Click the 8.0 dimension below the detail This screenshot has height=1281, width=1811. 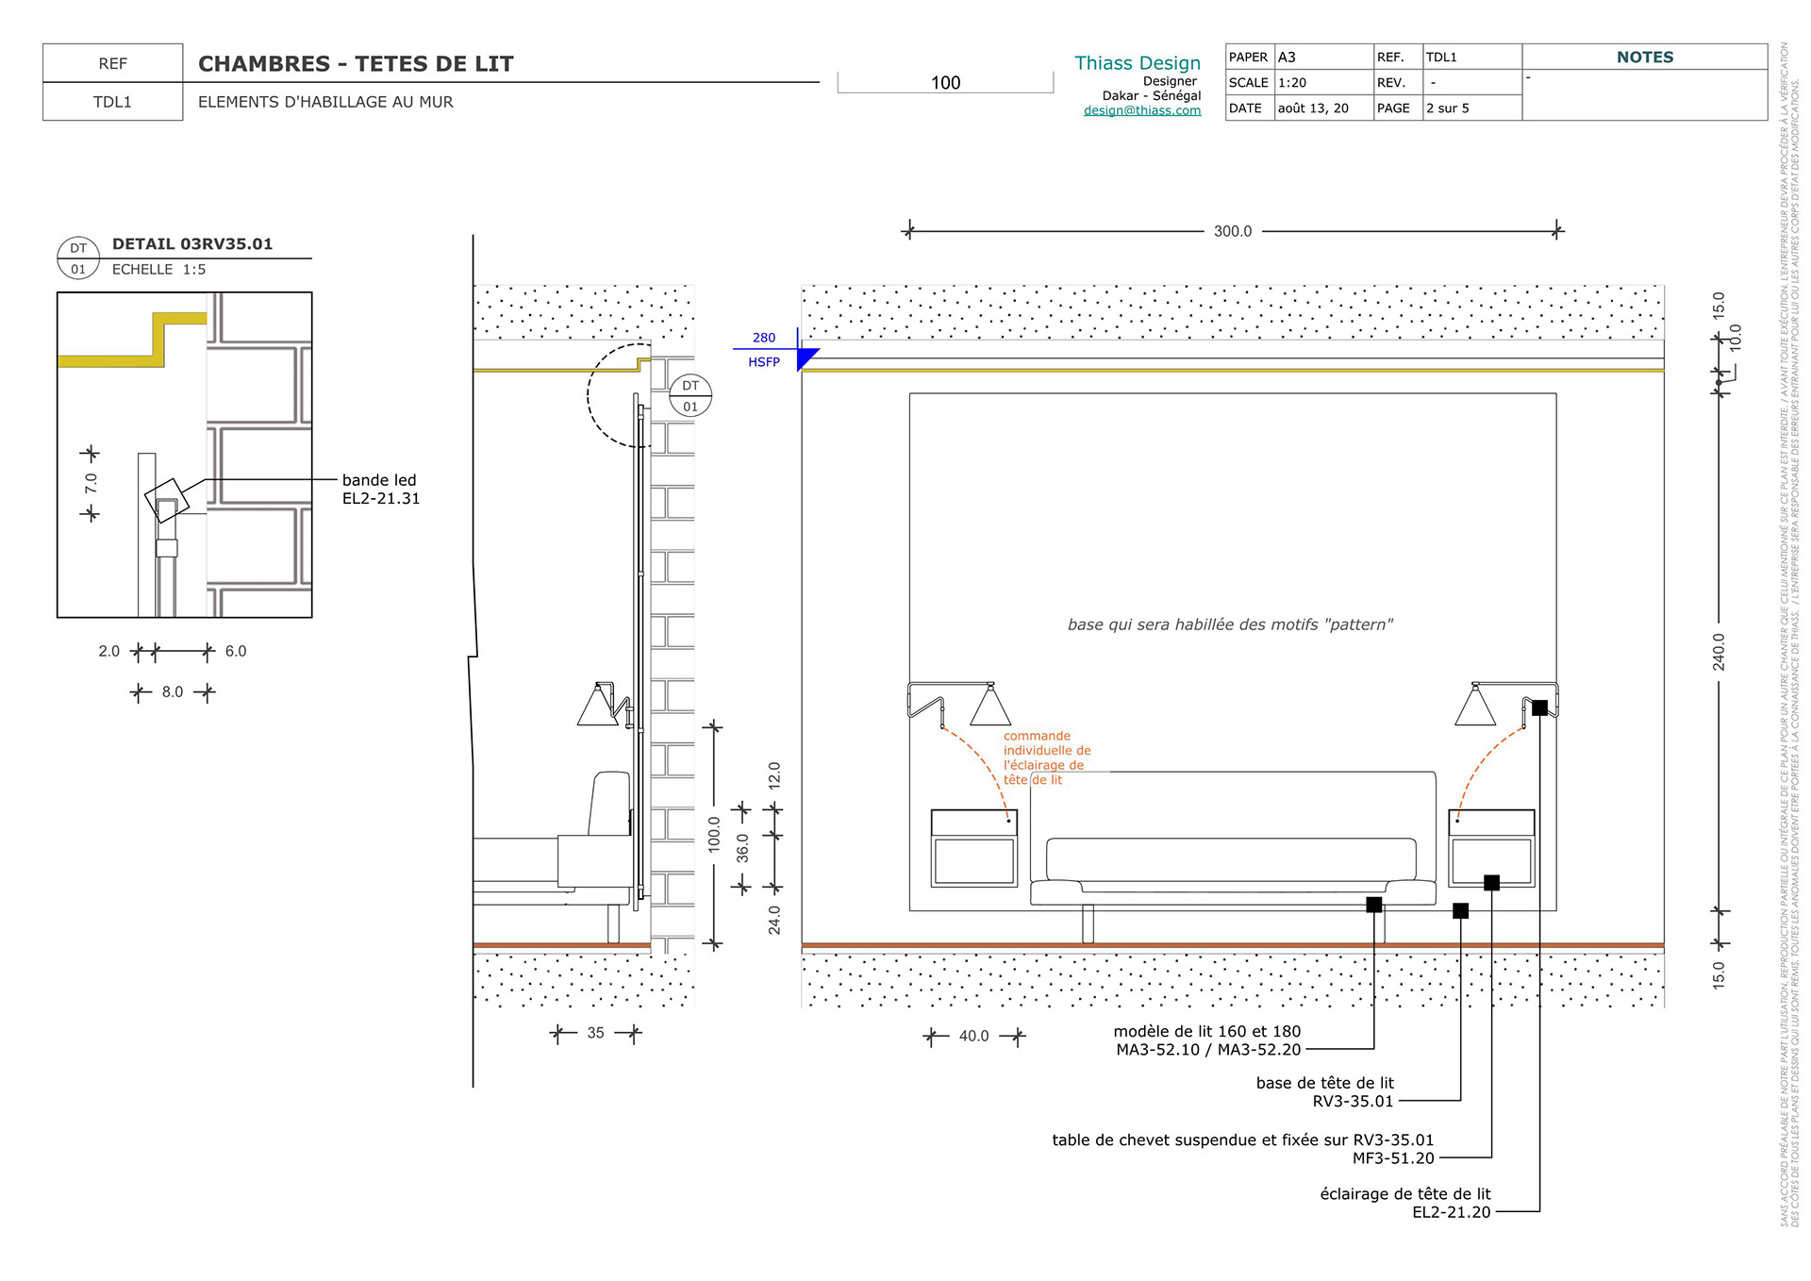[x=173, y=691]
